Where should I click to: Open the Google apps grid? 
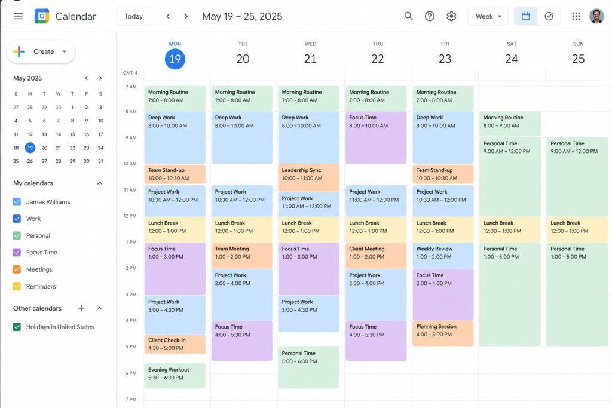(x=576, y=16)
